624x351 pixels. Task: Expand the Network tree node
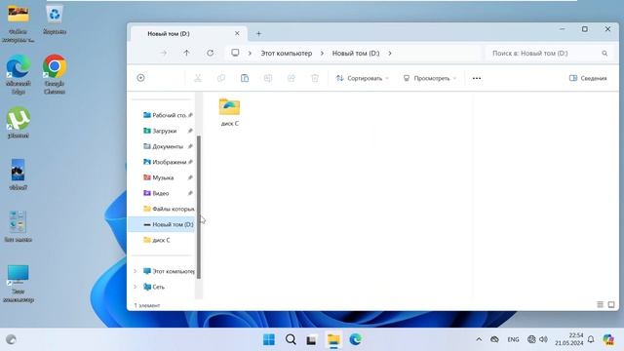[135, 287]
